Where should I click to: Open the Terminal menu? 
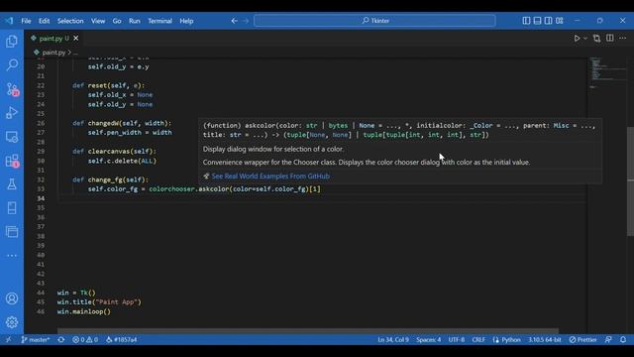coord(159,21)
